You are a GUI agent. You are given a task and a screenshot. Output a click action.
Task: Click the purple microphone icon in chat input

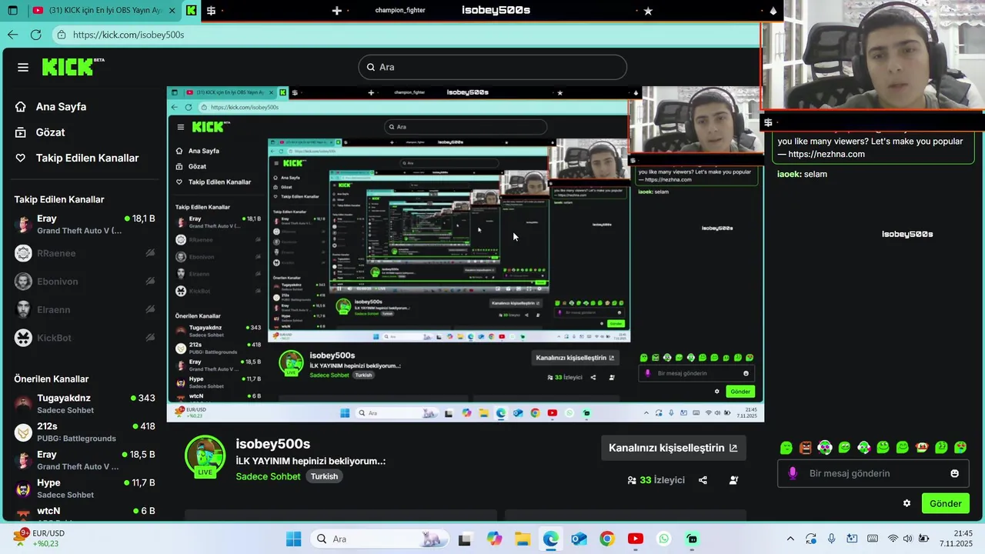point(793,473)
